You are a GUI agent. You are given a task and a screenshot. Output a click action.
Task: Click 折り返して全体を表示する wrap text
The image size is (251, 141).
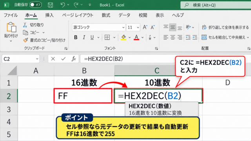click(x=226, y=27)
